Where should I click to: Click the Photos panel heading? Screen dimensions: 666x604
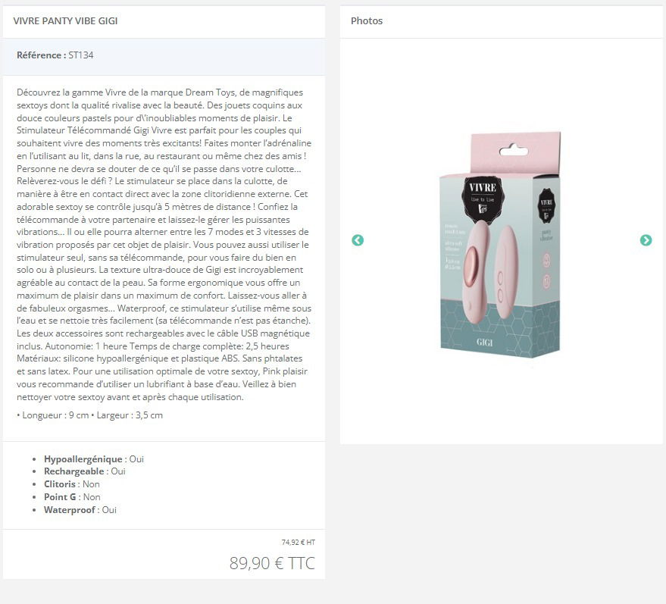coord(367,20)
